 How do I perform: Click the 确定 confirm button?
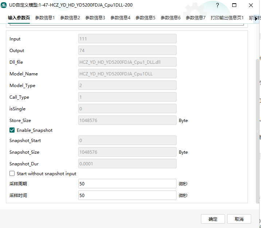(213, 219)
